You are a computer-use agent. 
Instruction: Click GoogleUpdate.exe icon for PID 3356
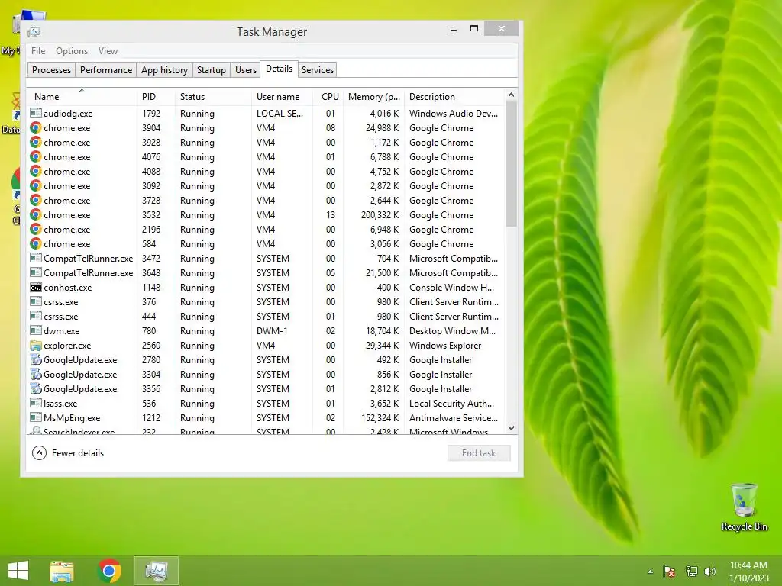35,388
